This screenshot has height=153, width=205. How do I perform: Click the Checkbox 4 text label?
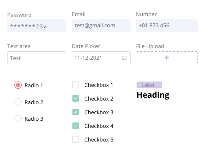(99, 126)
